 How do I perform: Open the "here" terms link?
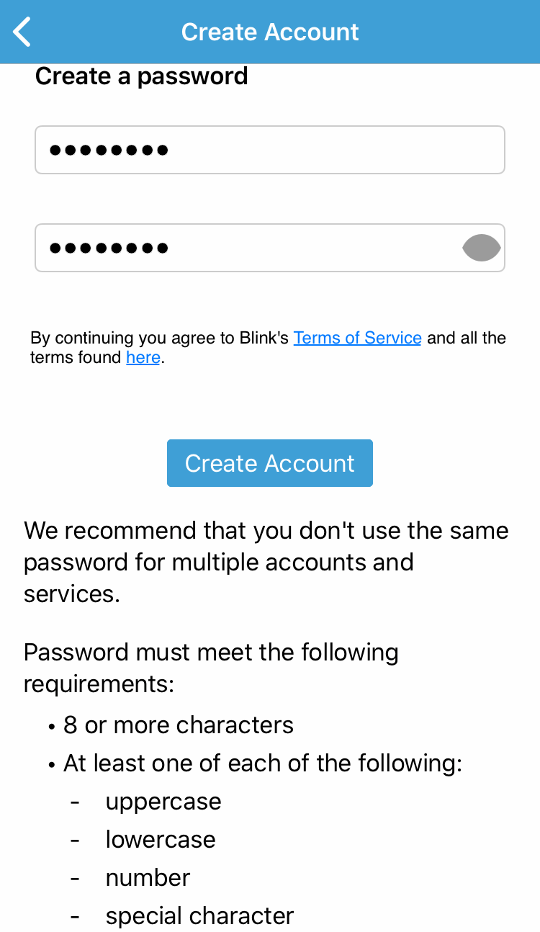(x=143, y=357)
